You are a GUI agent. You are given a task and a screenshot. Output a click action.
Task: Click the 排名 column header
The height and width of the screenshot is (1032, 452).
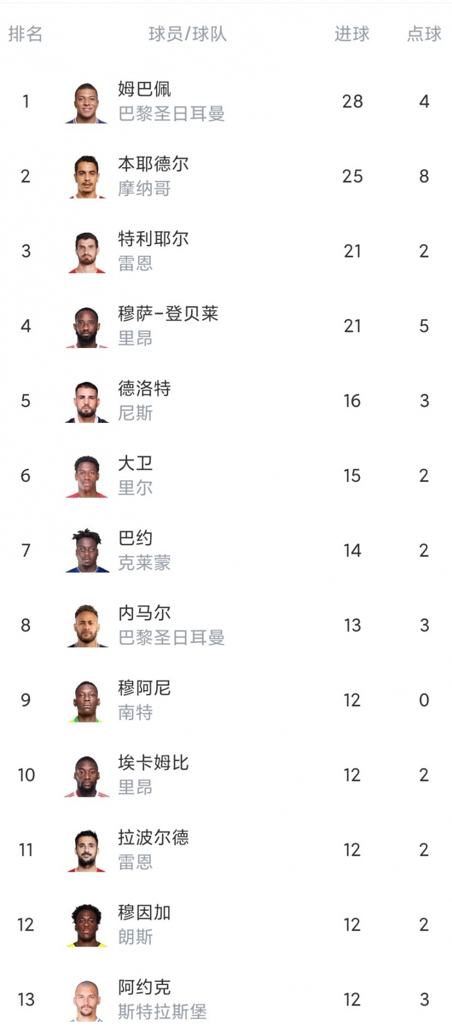click(x=25, y=34)
